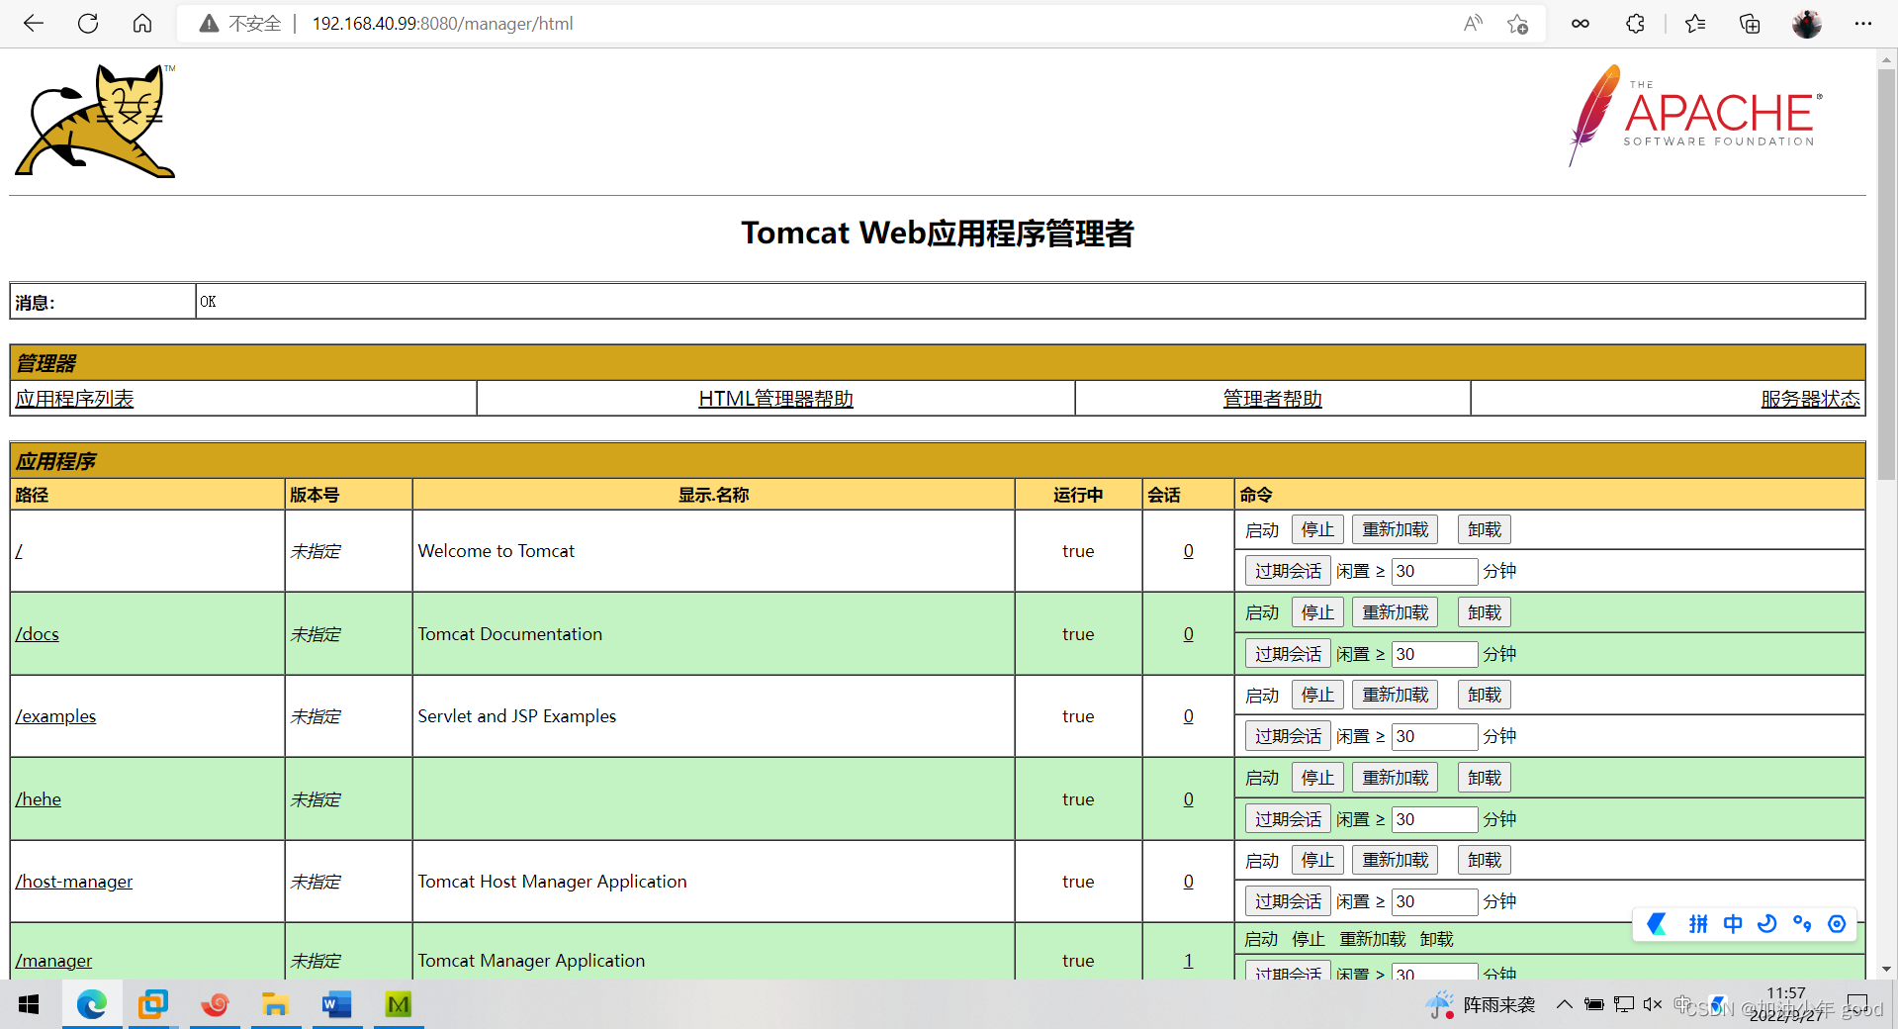Screen dimensions: 1898x1029
Task: Click the IME pinyin icon
Action: coord(1698,924)
